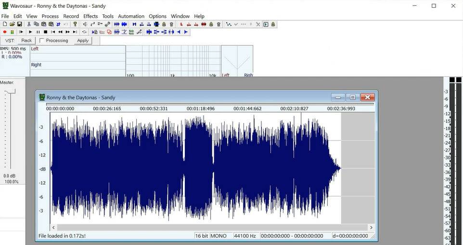This screenshot has width=463, height=245.
Task: Click the waveform scrollbar right arrow
Action: tap(371, 227)
